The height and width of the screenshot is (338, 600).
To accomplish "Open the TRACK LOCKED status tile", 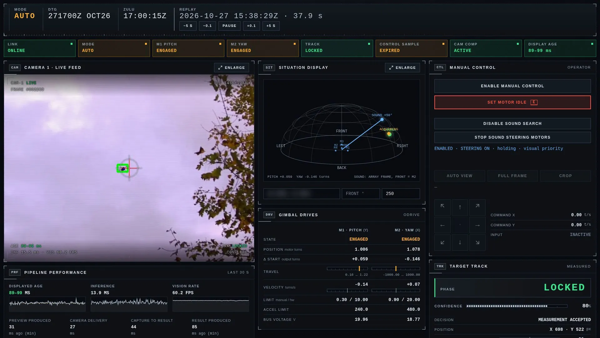I will pyautogui.click(x=337, y=48).
